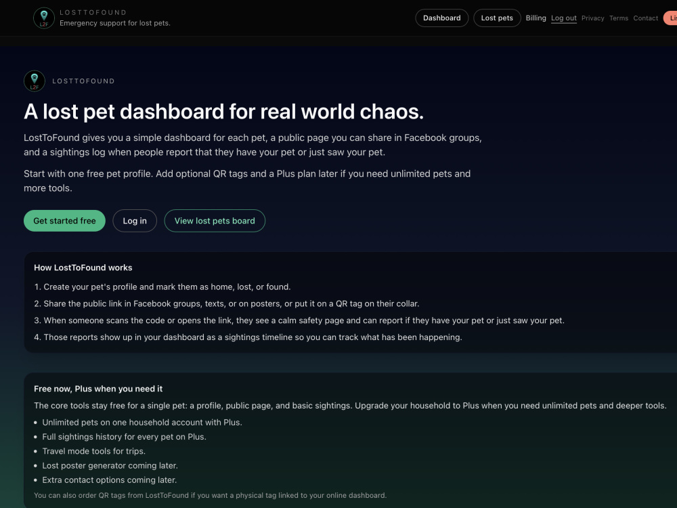Open the Lost pets nav pill
This screenshot has height=508, width=677.
497,18
